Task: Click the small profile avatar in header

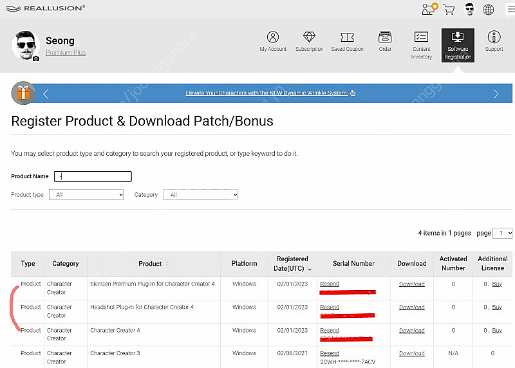Action: coord(469,9)
